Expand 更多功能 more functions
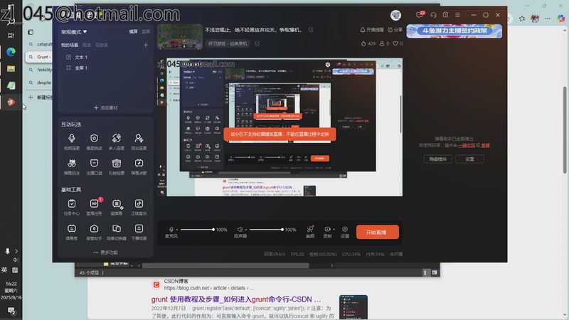This screenshot has width=569, height=320. pos(105,252)
